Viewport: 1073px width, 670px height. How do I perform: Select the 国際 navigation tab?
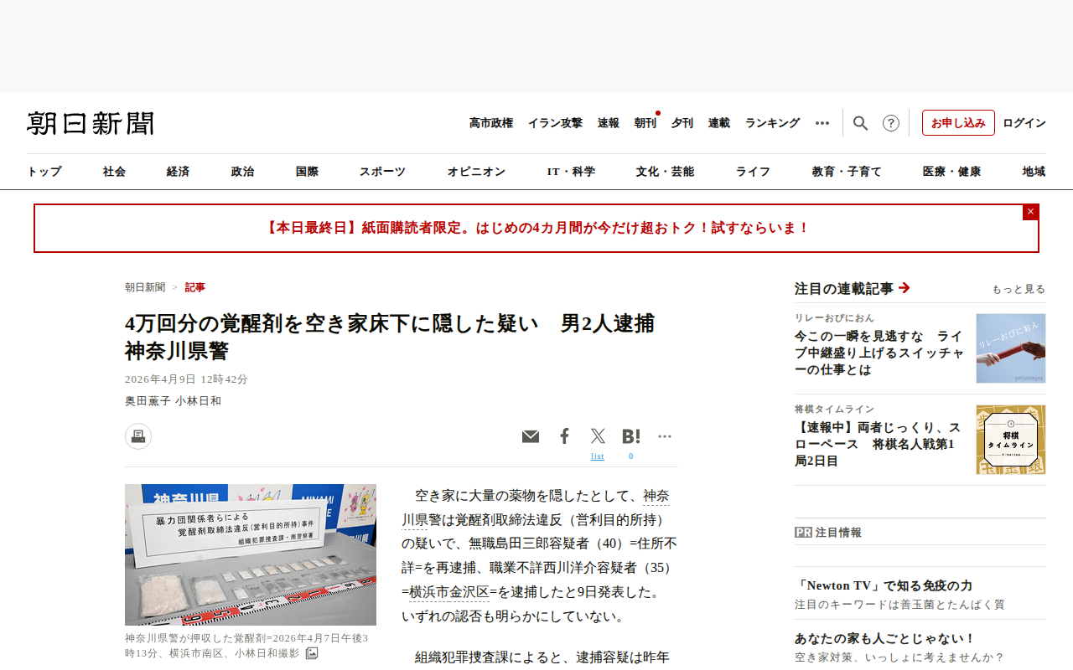point(307,172)
